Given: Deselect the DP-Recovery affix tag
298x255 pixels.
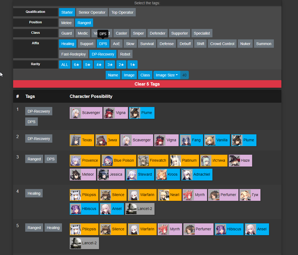Looking at the screenshot, I should 103,54.
